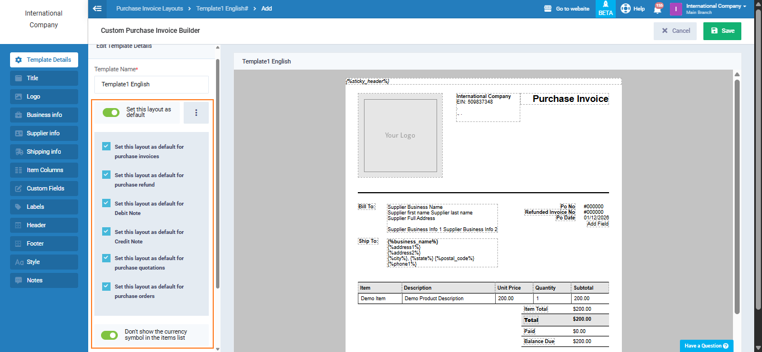Toggle Don't show currency symbol switch
Image resolution: width=762 pixels, height=352 pixels.
click(109, 335)
